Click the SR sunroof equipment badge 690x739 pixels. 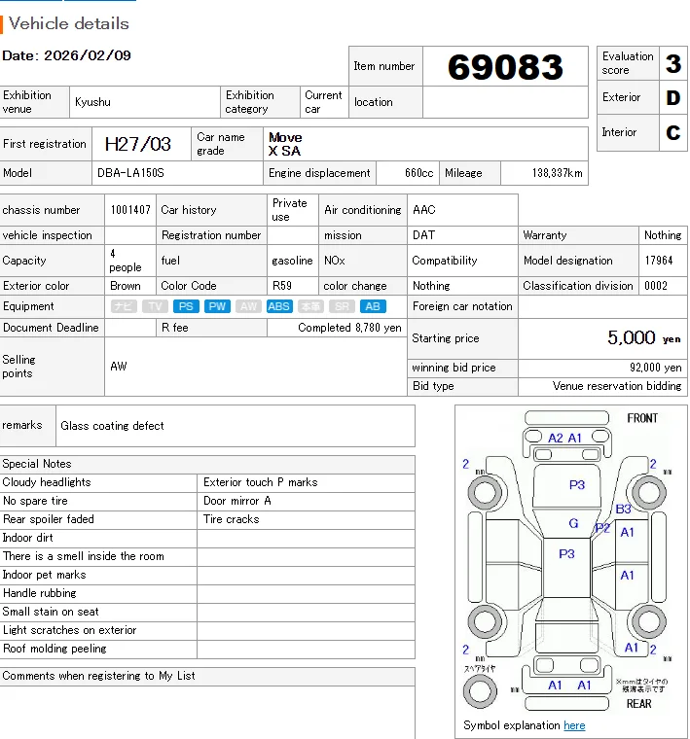[x=342, y=306]
